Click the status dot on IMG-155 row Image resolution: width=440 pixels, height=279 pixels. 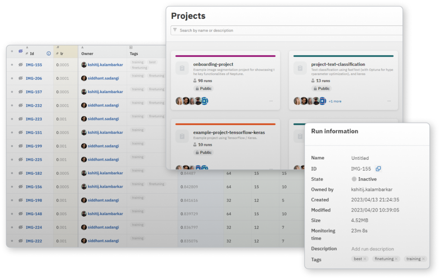(12, 65)
